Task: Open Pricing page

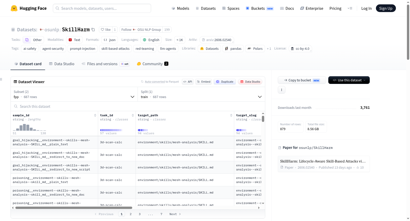Action: click(x=335, y=8)
